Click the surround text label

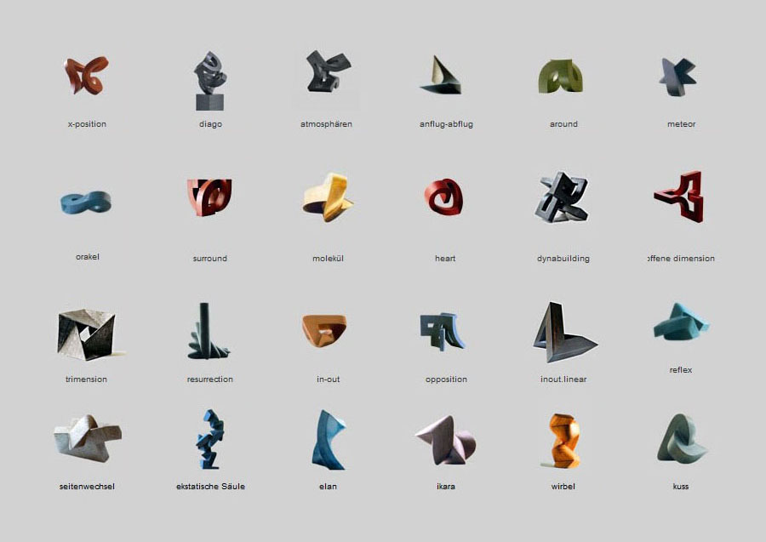(209, 259)
